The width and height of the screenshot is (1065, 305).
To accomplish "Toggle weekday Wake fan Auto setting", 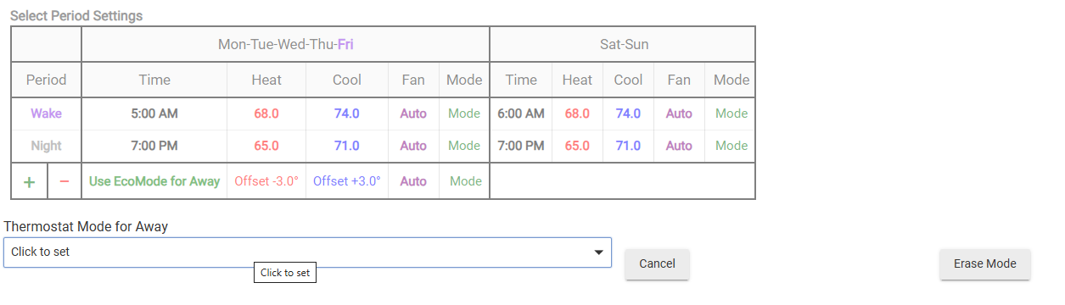I will point(413,114).
